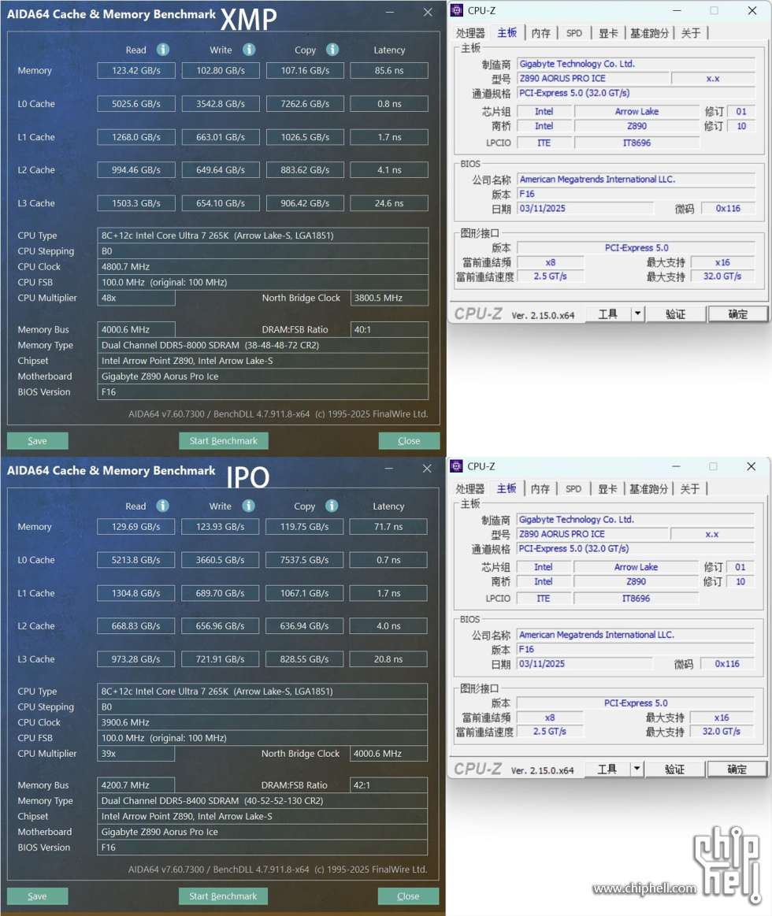Viewport: 772px width, 916px height.
Task: Save results in the XMP benchmark window
Action: (37, 441)
